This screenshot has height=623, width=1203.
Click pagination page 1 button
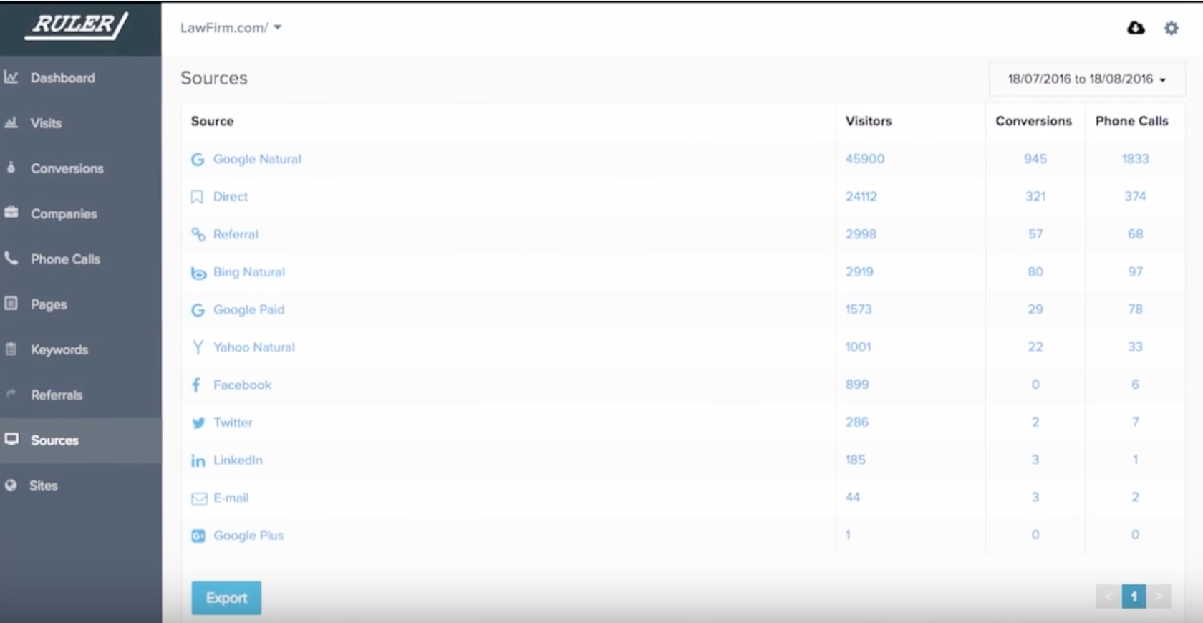tap(1134, 597)
